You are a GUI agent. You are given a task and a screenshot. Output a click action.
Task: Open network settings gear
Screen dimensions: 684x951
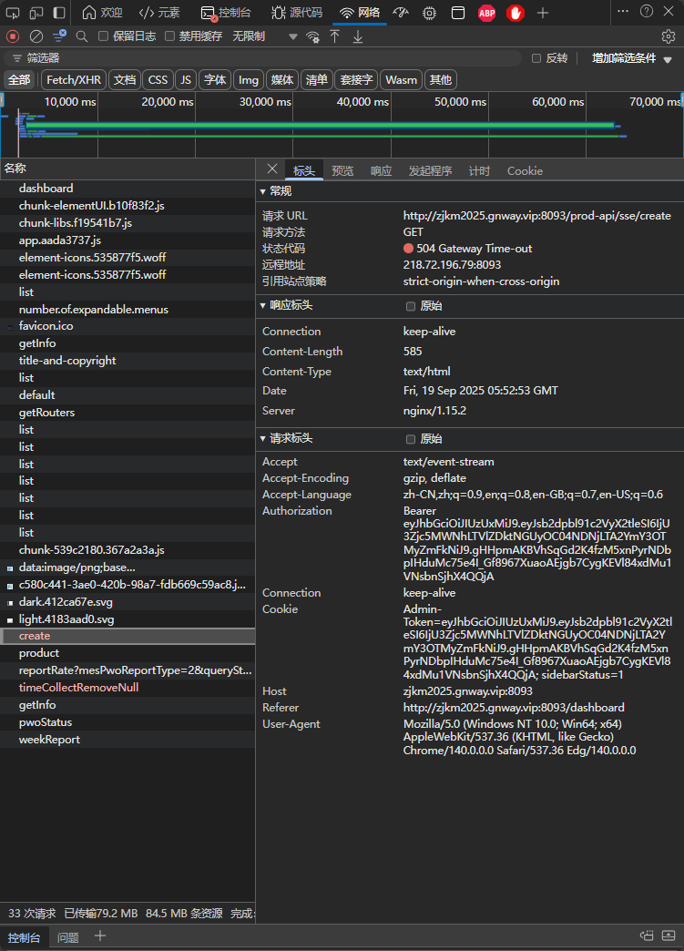pos(669,36)
